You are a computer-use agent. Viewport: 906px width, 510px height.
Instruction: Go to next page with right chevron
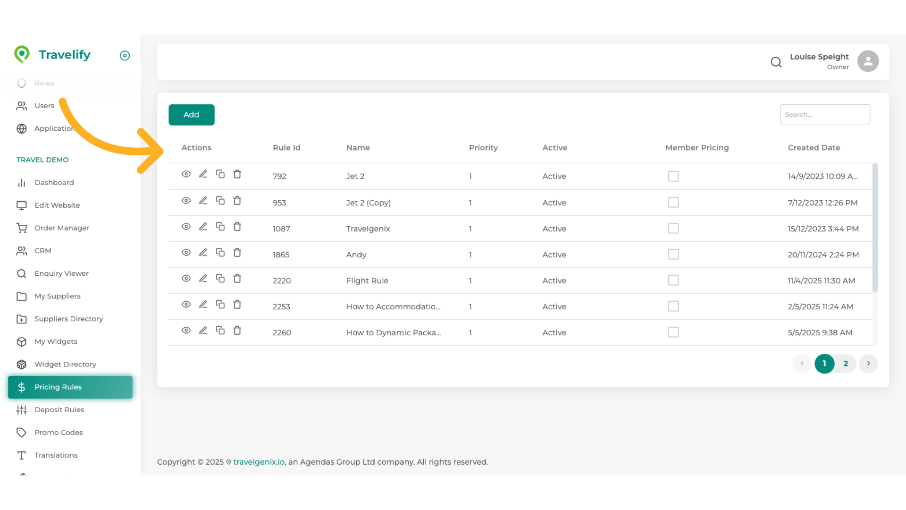pos(868,364)
